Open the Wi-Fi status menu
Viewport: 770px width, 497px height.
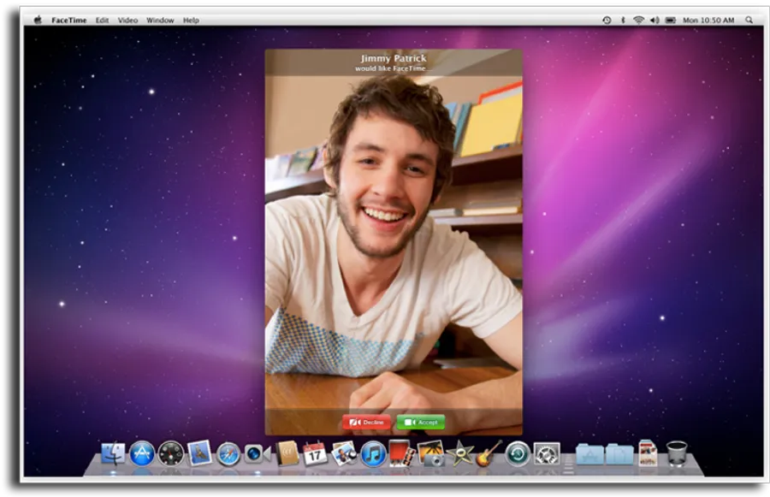tap(638, 21)
